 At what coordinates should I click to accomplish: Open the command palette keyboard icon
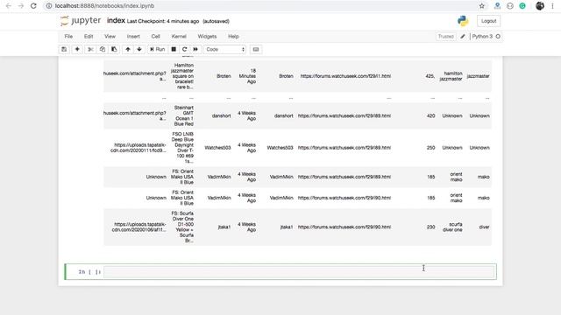click(256, 49)
